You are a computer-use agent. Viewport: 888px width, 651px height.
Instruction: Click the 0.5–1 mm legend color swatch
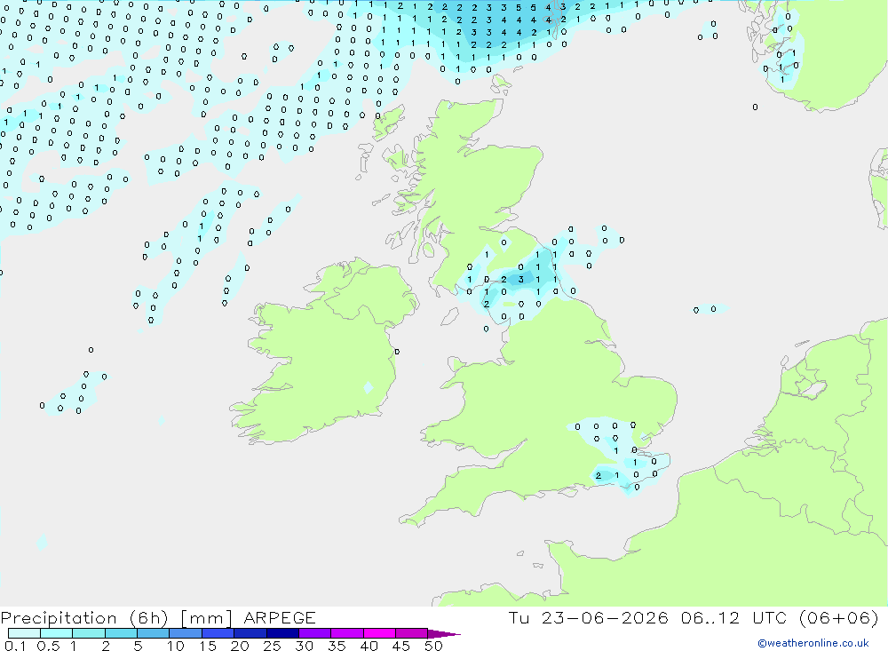[57, 633]
